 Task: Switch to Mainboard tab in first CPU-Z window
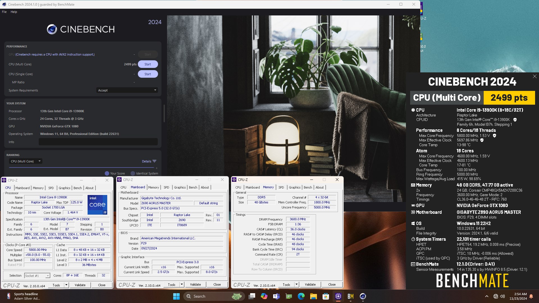22,188
